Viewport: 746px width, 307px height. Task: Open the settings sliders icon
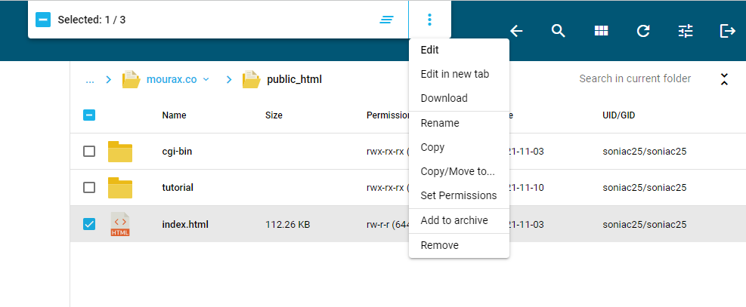coord(686,32)
